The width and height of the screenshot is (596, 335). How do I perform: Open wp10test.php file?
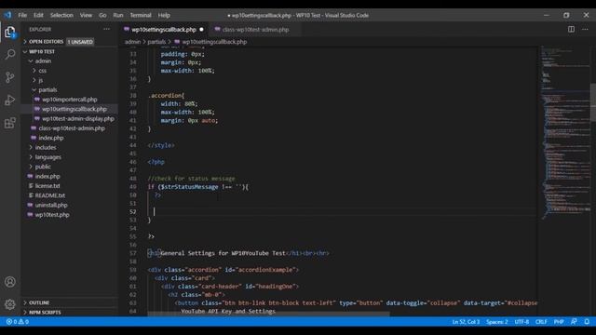(x=52, y=215)
